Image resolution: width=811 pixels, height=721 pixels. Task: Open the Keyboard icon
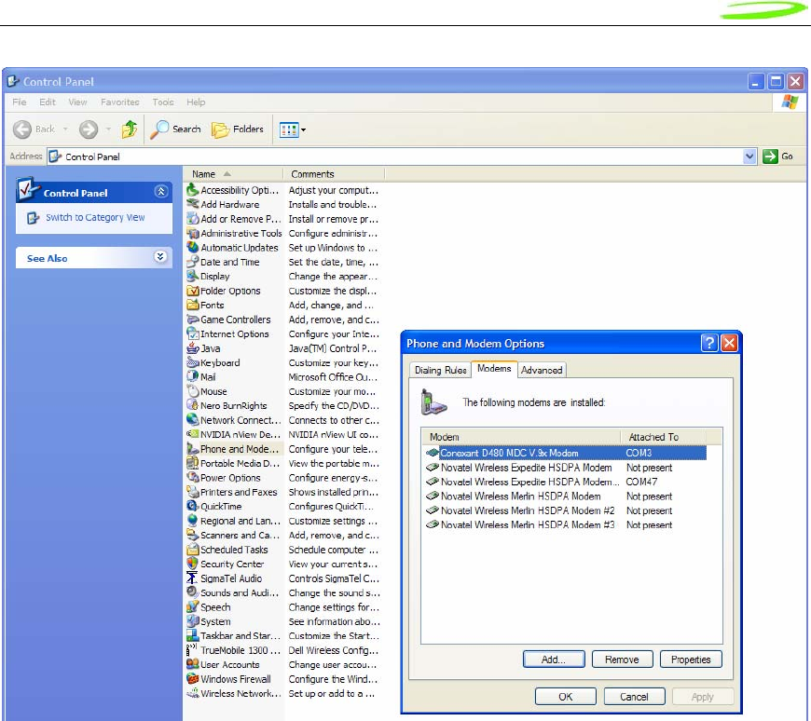[193, 362]
